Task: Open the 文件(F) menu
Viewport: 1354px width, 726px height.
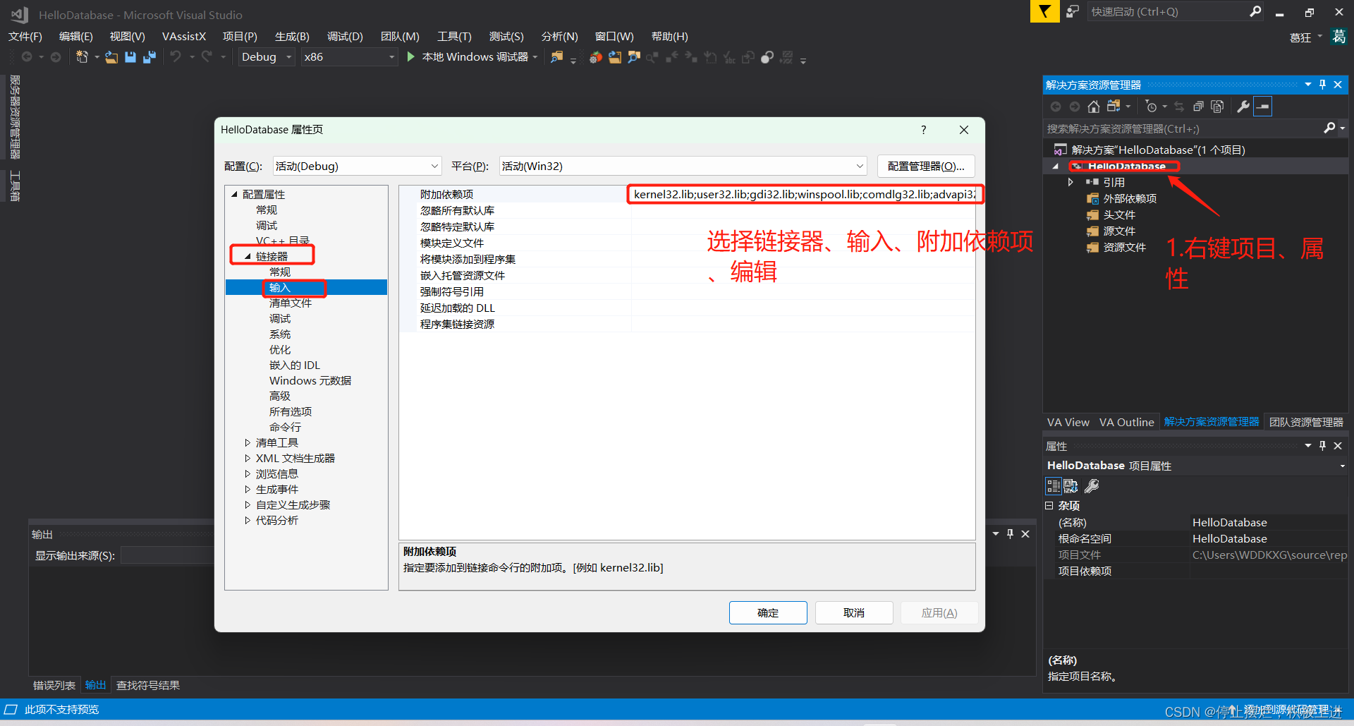Action: tap(25, 37)
